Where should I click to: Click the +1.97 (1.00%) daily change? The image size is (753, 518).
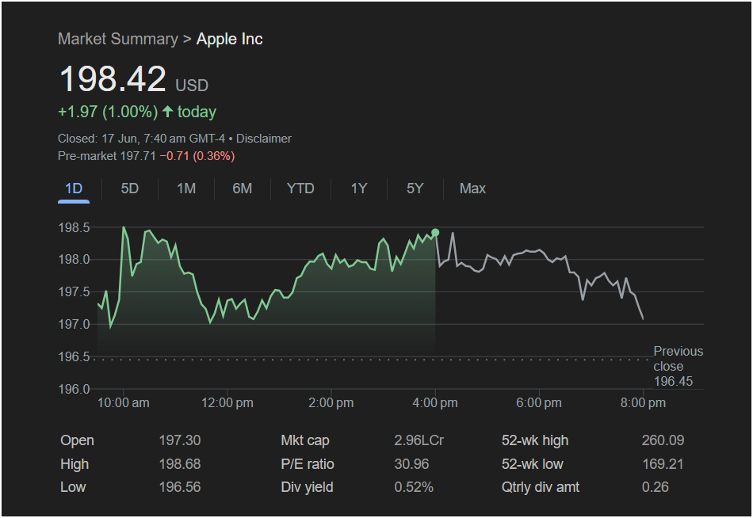tap(108, 112)
